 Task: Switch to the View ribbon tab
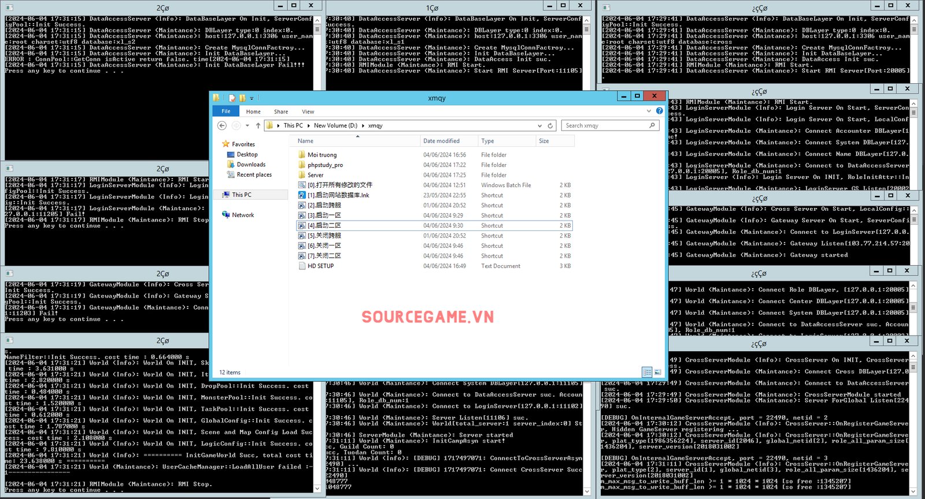[308, 111]
